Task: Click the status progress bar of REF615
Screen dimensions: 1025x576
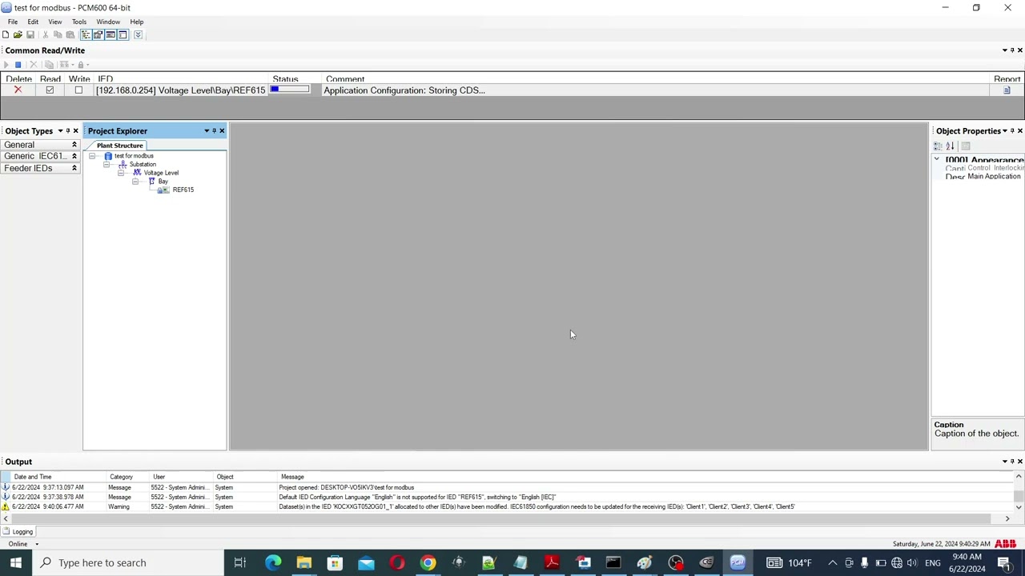Action: (289, 90)
